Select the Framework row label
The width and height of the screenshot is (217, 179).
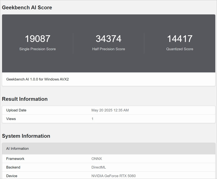pyautogui.click(x=15, y=159)
